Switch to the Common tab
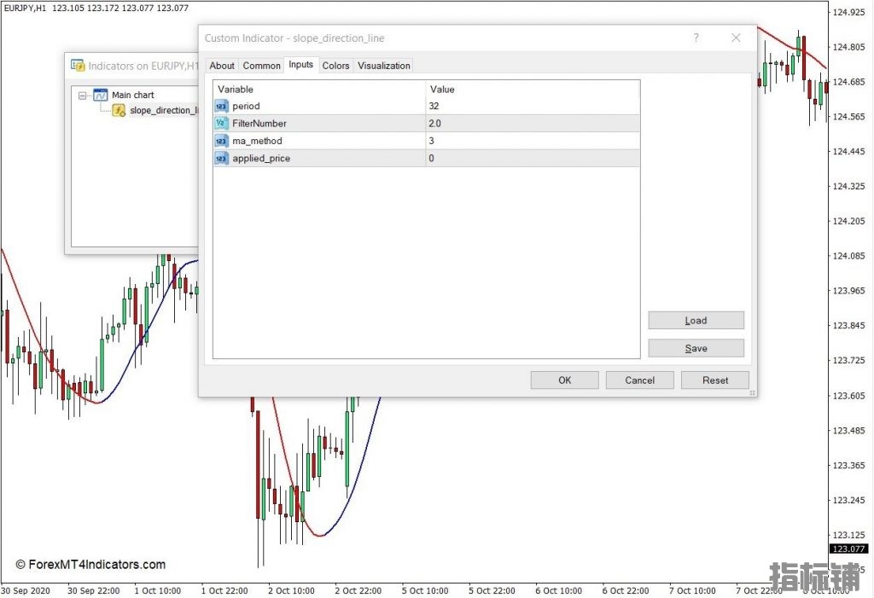 261,66
